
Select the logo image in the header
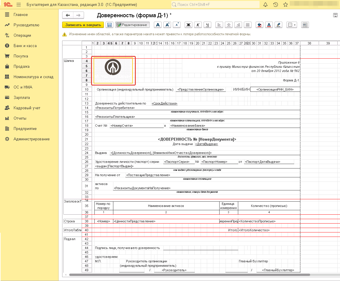(113, 70)
